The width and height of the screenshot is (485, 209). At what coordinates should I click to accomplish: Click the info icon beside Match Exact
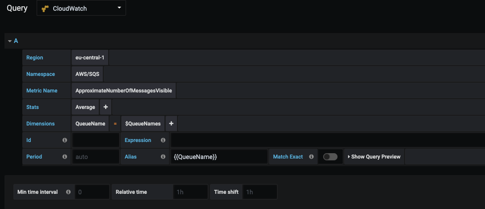click(311, 156)
